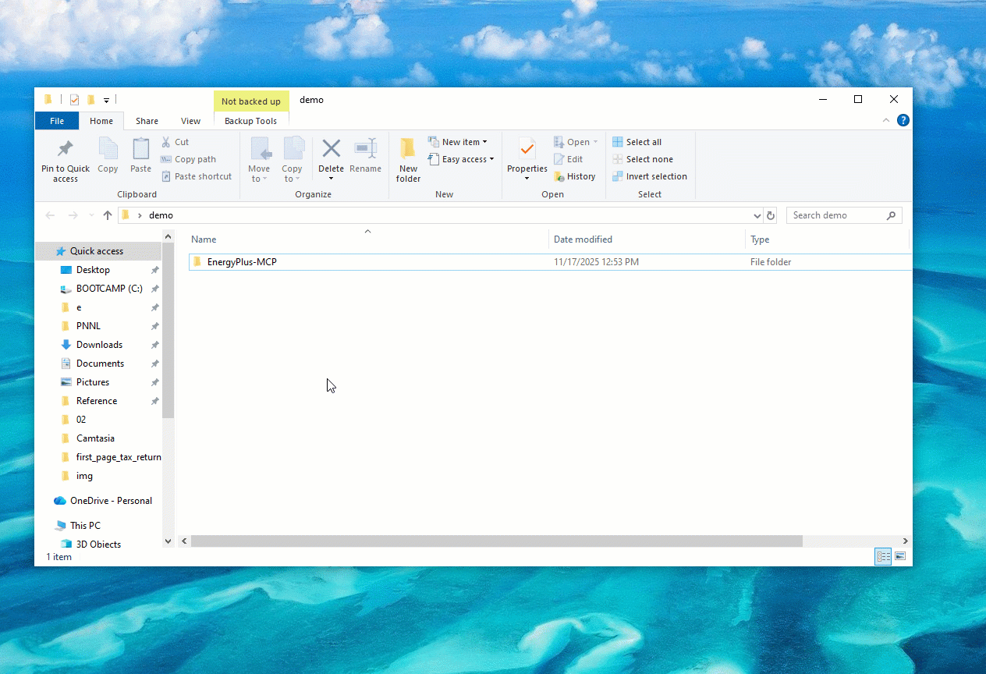Open History in the Open group
The height and width of the screenshot is (674, 986).
(575, 176)
